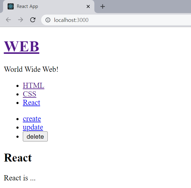Click the React logo favicon on tab
The image size is (191, 188).
(x=11, y=6)
